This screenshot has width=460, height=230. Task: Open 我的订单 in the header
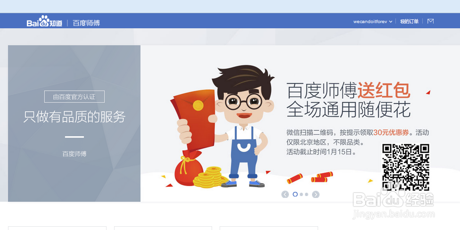pyautogui.click(x=409, y=21)
